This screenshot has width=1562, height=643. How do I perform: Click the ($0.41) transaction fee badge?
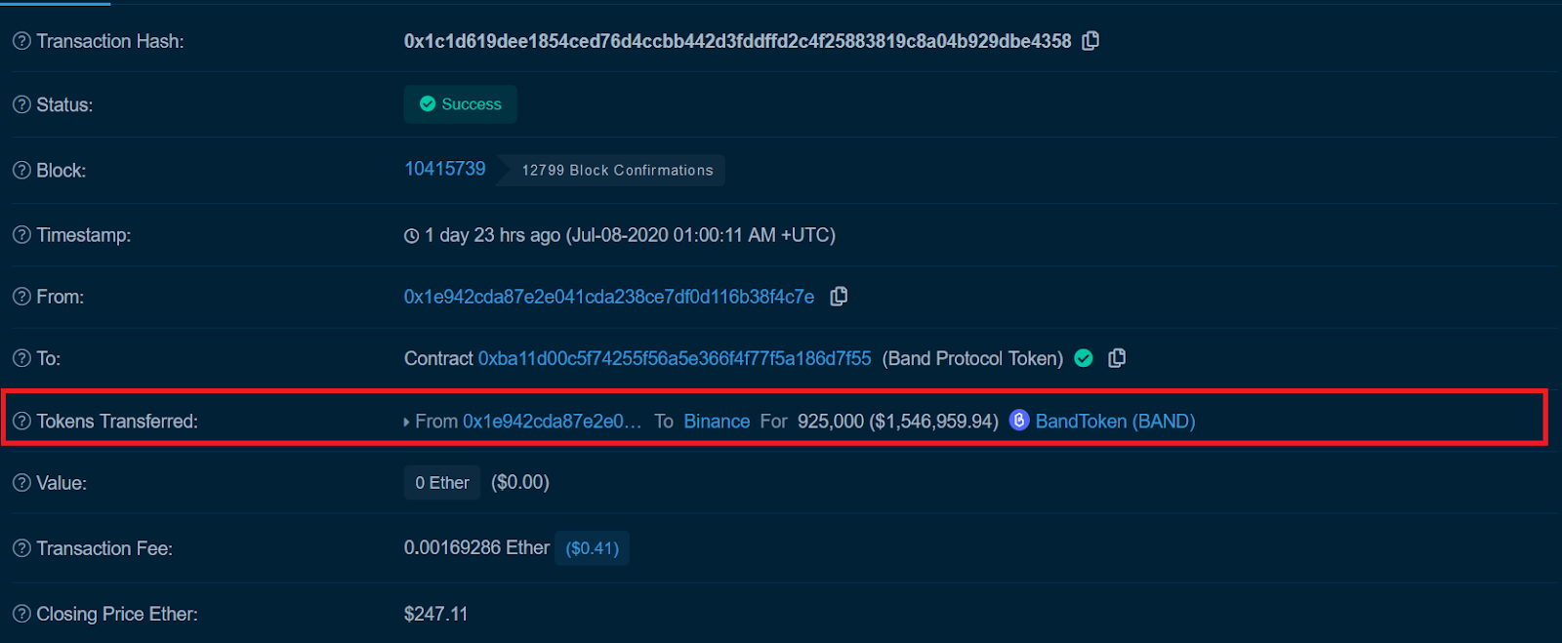click(x=593, y=548)
